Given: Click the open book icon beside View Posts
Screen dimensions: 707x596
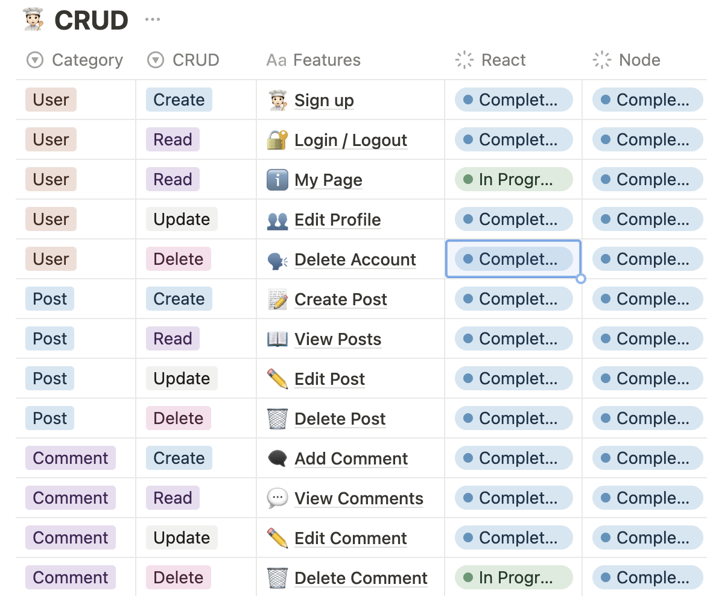Looking at the screenshot, I should [277, 338].
